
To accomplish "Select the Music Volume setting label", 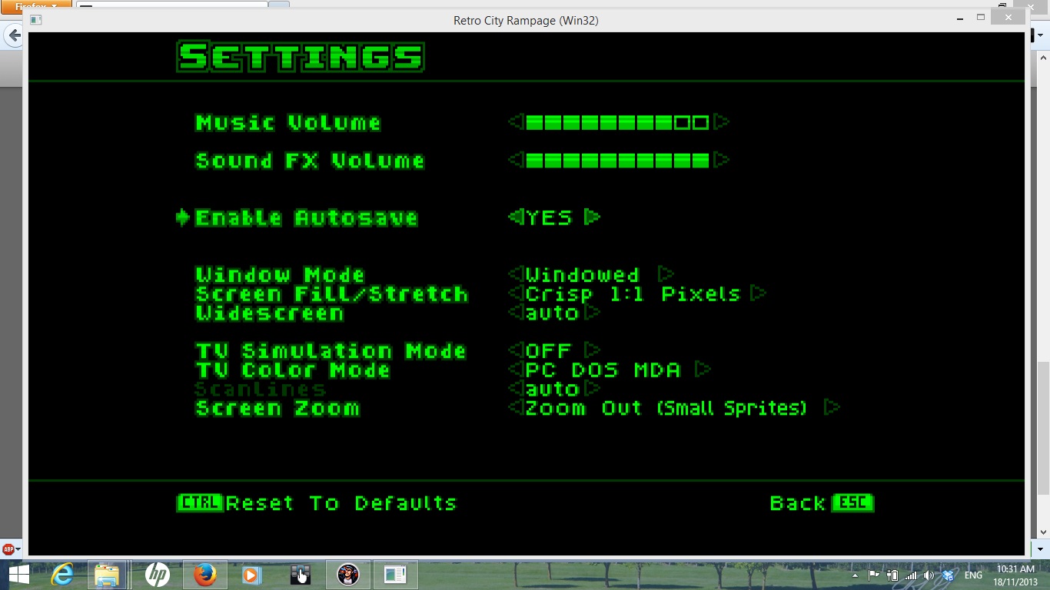I will (288, 122).
